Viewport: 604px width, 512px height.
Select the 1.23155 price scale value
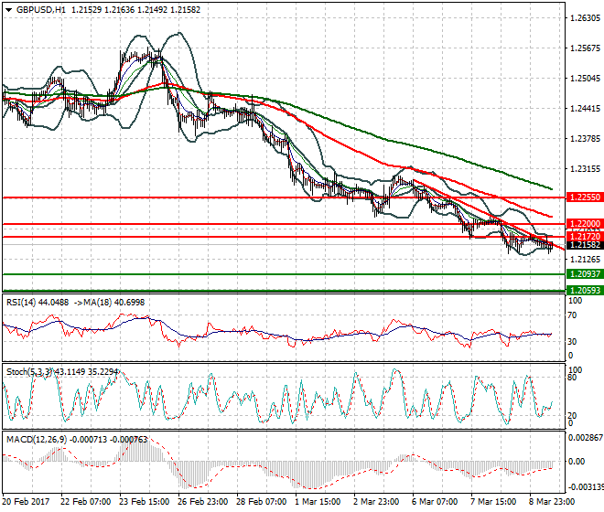pyautogui.click(x=585, y=168)
